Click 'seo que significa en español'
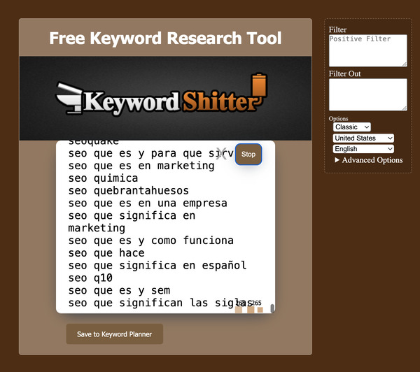The width and height of the screenshot is (420, 372). 157,266
